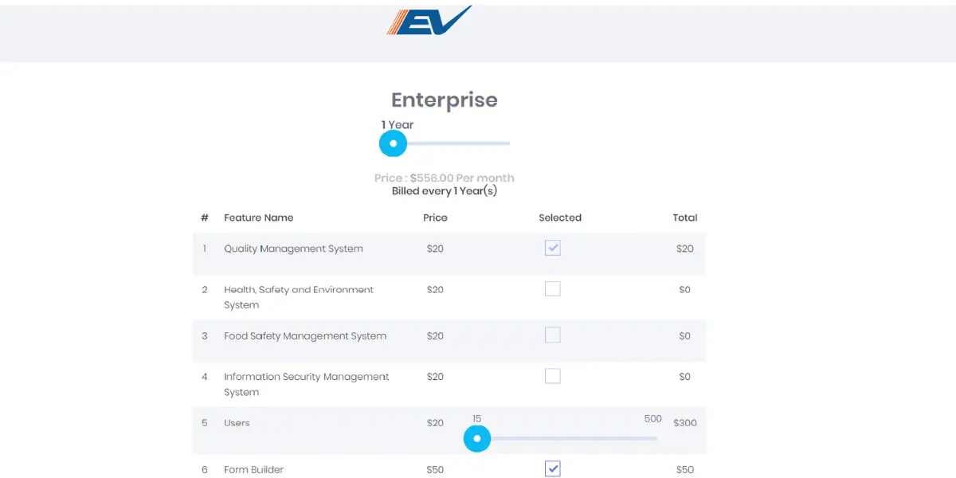
Task: Click the 1 Year billing slider handle
Action: click(x=393, y=143)
